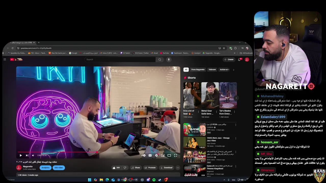The height and width of the screenshot is (183, 326).
Task: Open the YouTube guide hamburger menu
Action: (5, 59)
